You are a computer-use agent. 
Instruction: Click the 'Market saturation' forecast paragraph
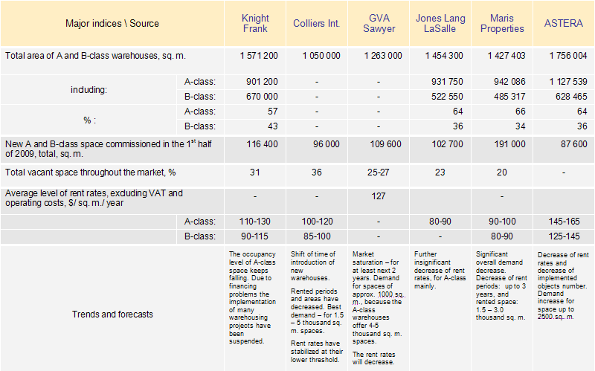(x=377, y=298)
